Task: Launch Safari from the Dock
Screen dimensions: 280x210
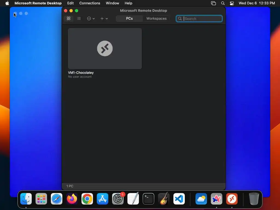Action: click(x=57, y=199)
